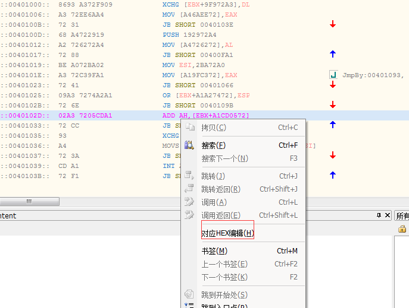Click jump target JB SHORT 00401066
This screenshot has height=308, width=409.
click(198, 85)
